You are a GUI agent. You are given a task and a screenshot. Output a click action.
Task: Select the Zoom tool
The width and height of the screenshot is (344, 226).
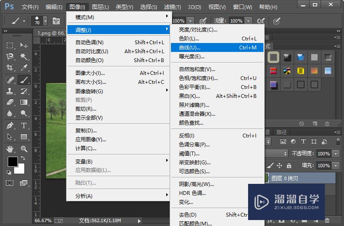click(24, 149)
